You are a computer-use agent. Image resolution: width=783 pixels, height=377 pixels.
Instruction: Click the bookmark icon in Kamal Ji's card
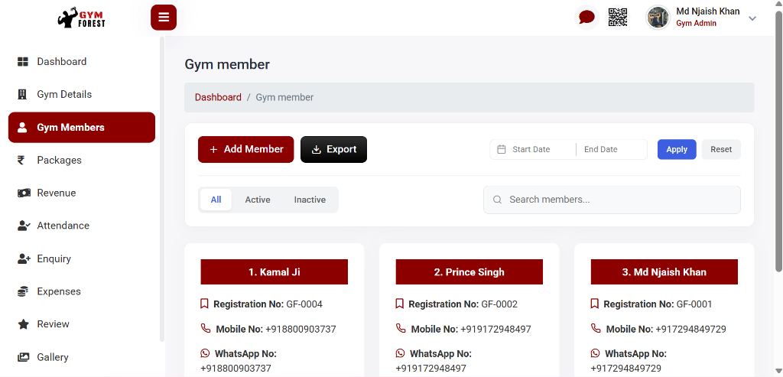(x=204, y=304)
